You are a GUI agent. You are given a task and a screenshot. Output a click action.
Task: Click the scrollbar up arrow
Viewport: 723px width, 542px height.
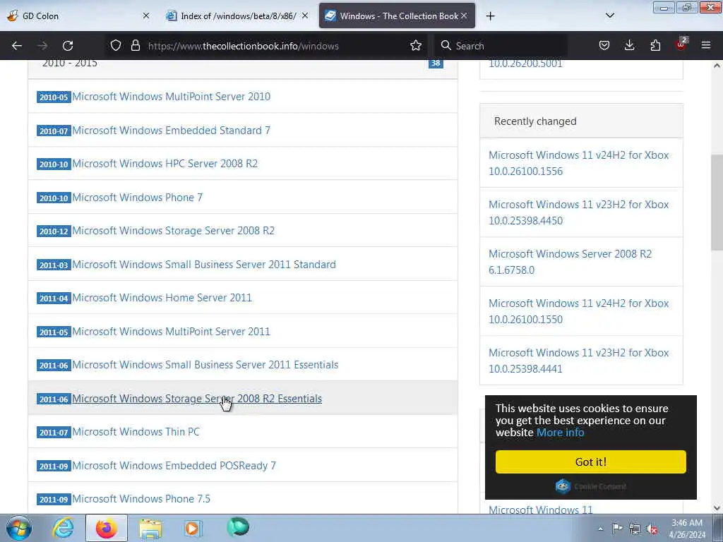tap(717, 66)
